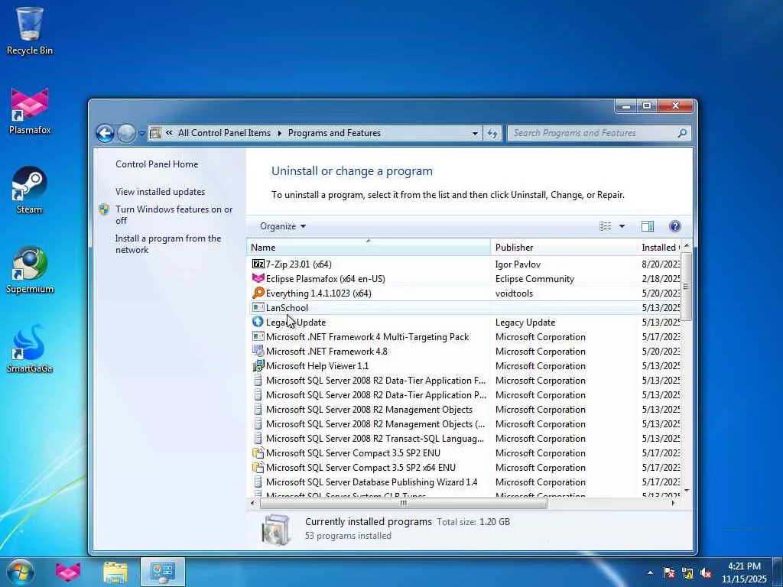The width and height of the screenshot is (783, 587).
Task: Click the Windows Start orb
Action: [x=21, y=572]
